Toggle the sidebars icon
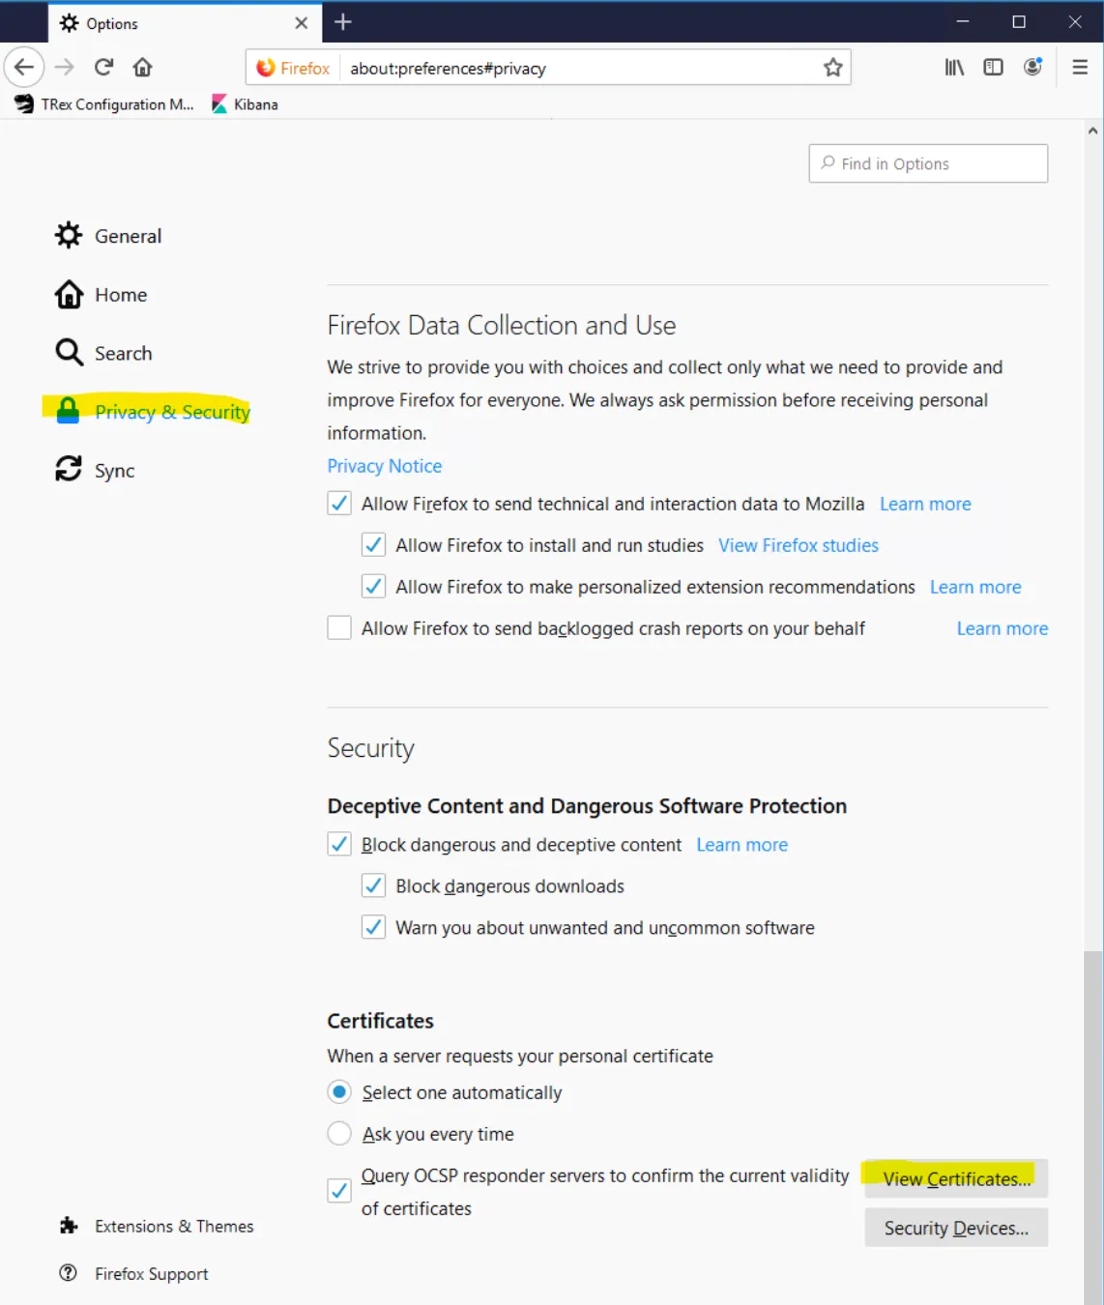The image size is (1104, 1305). coord(993,67)
